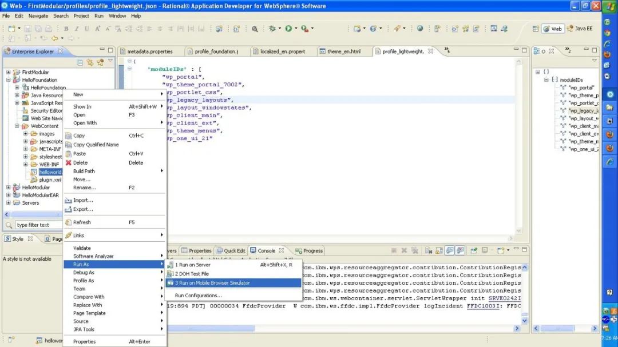Toggle the Web perspective button
The width and height of the screenshot is (618, 347).
pyautogui.click(x=552, y=29)
